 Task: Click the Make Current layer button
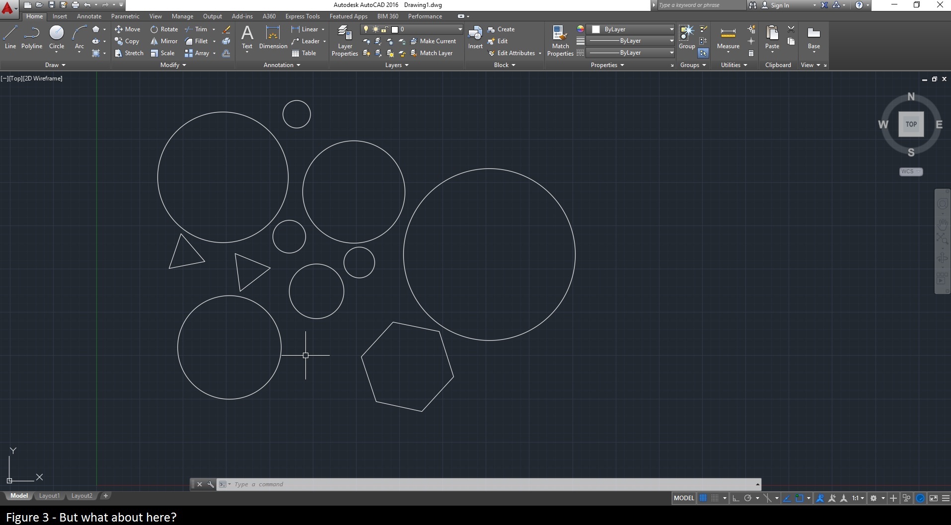pos(435,41)
